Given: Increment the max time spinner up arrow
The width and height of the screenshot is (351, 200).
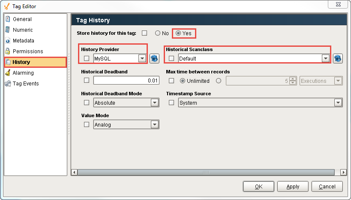Looking at the screenshot, I should [293, 79].
